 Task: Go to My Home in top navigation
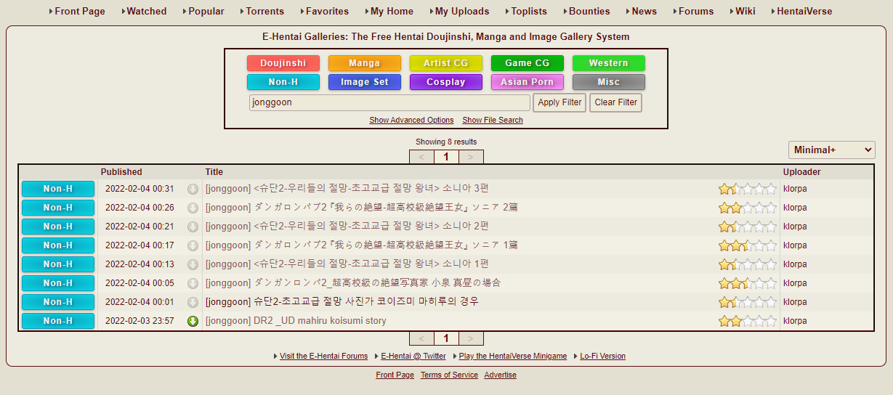[392, 11]
